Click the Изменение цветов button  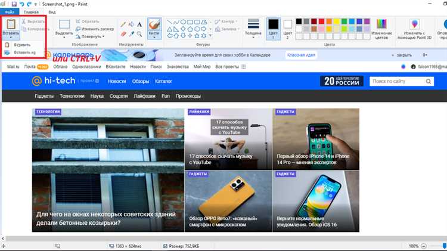click(x=381, y=29)
